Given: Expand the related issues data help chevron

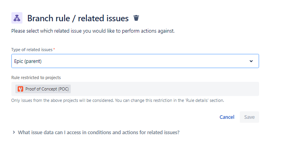Looking at the screenshot, I should coord(14,132).
